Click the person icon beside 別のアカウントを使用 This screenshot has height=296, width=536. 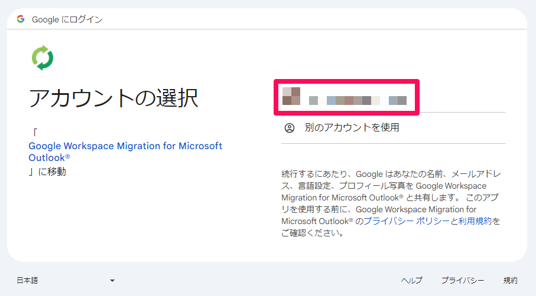pyautogui.click(x=290, y=128)
